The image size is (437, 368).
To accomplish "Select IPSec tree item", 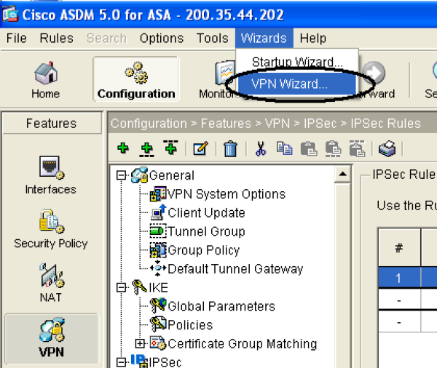I will point(165,362).
